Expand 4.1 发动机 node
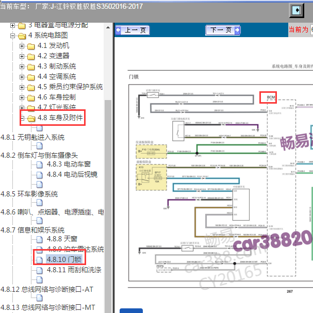This screenshot has height=313, width=313. pos(22,46)
